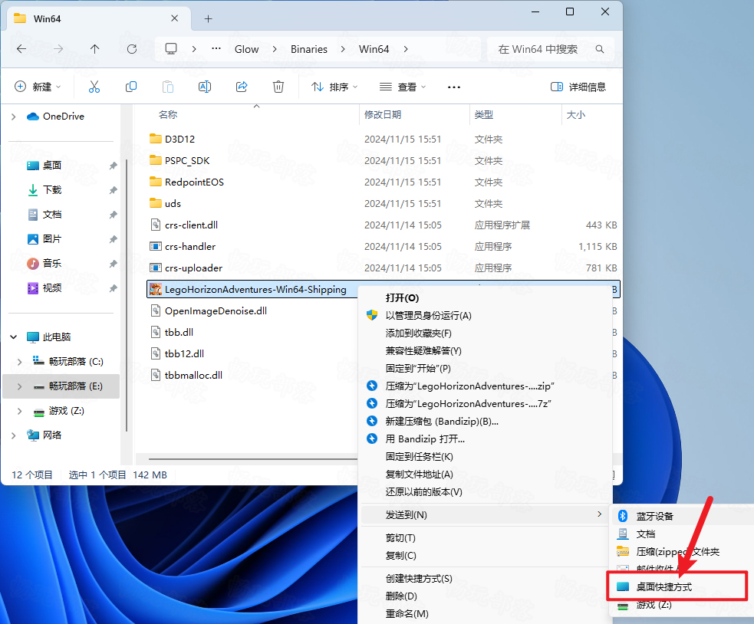754x624 pixels.
Task: Click the Share icon in toolbar
Action: click(x=242, y=87)
